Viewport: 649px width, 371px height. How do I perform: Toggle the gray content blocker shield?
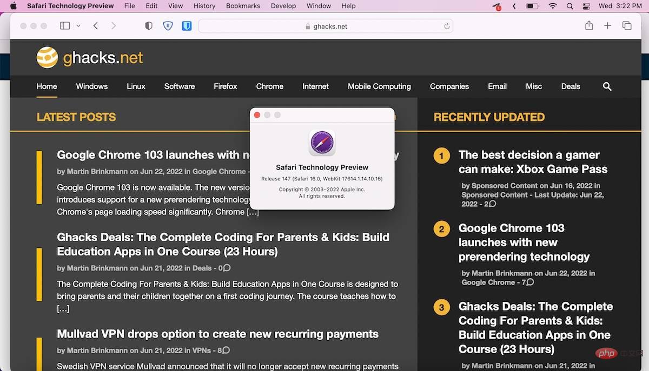(x=148, y=25)
